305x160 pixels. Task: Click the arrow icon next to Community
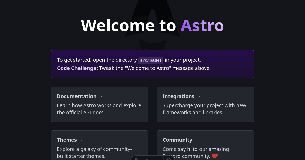pyautogui.click(x=196, y=140)
